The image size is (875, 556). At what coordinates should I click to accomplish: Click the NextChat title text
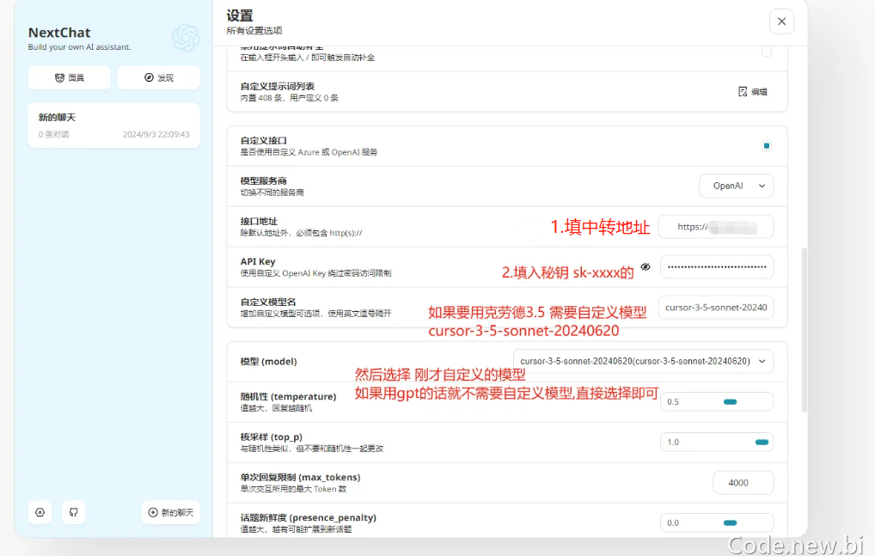[59, 33]
